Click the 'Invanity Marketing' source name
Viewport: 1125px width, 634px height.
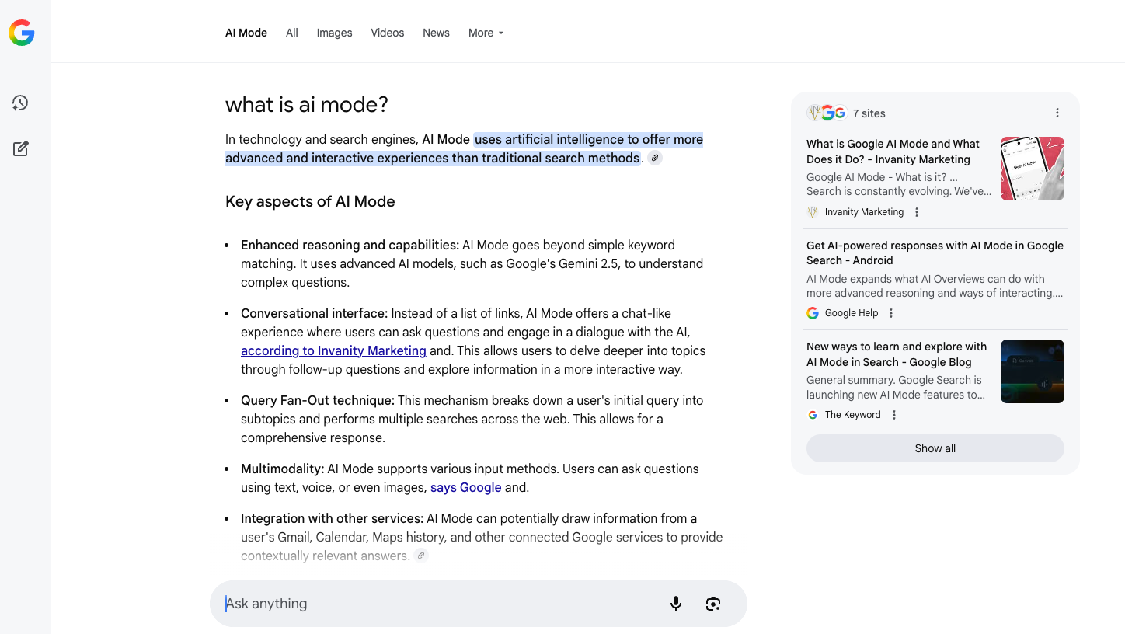click(x=864, y=212)
